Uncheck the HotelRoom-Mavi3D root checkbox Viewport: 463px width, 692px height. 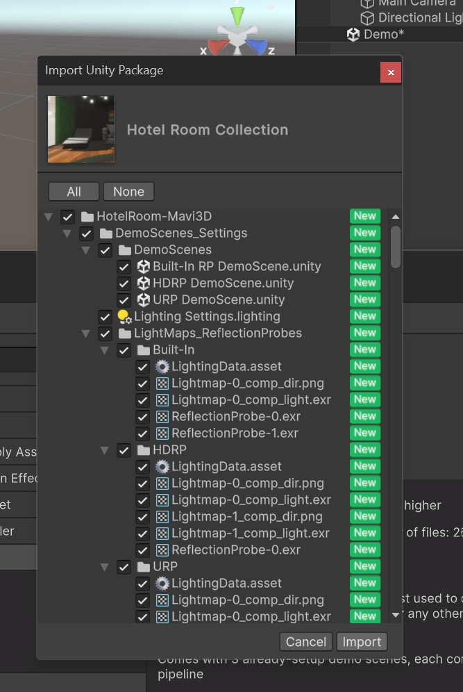67,217
